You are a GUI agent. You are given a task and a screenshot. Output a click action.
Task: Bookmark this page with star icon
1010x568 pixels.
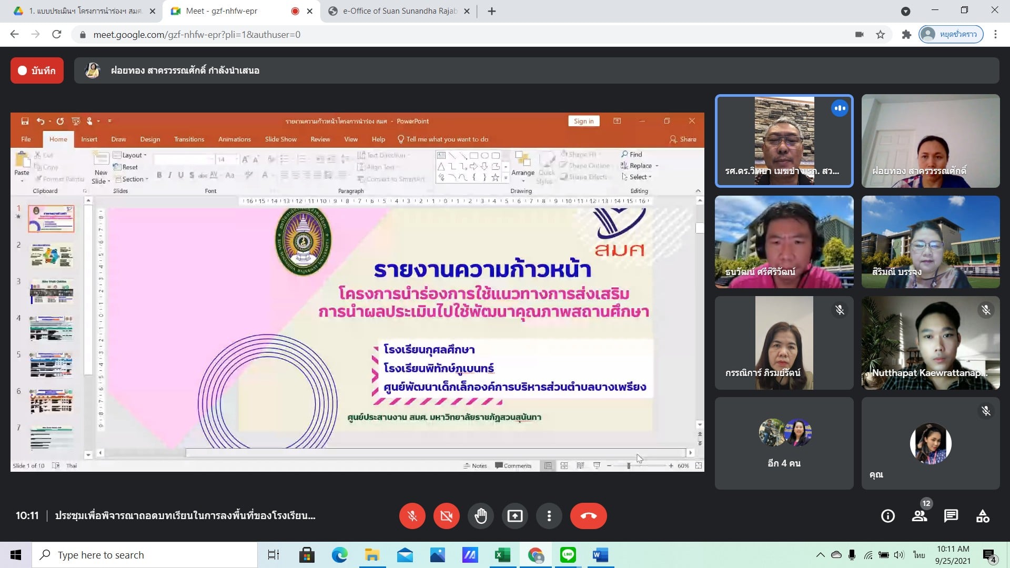point(880,35)
